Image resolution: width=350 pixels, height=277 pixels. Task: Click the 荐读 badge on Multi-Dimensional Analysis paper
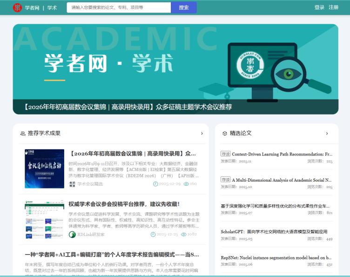click(x=225, y=180)
